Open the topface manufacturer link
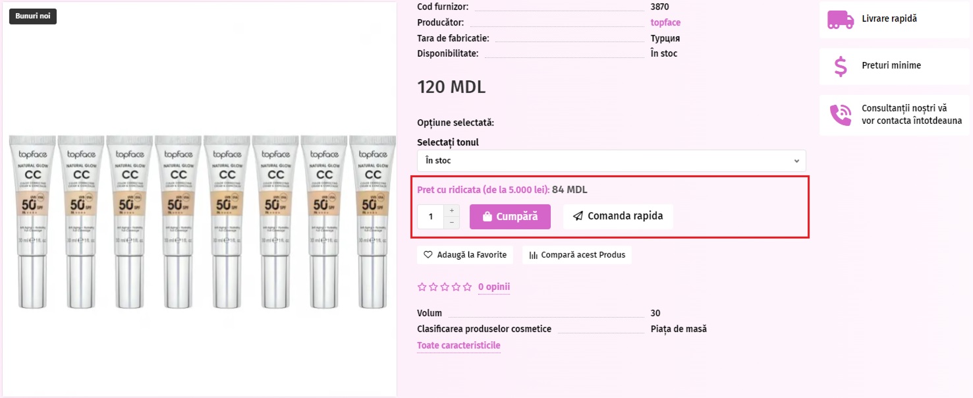Image resolution: width=973 pixels, height=398 pixels. [665, 22]
